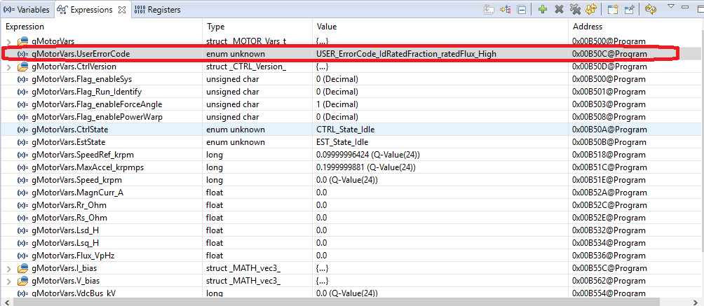Switch to the Variables tab
This screenshot has width=704, height=306.
26,10
